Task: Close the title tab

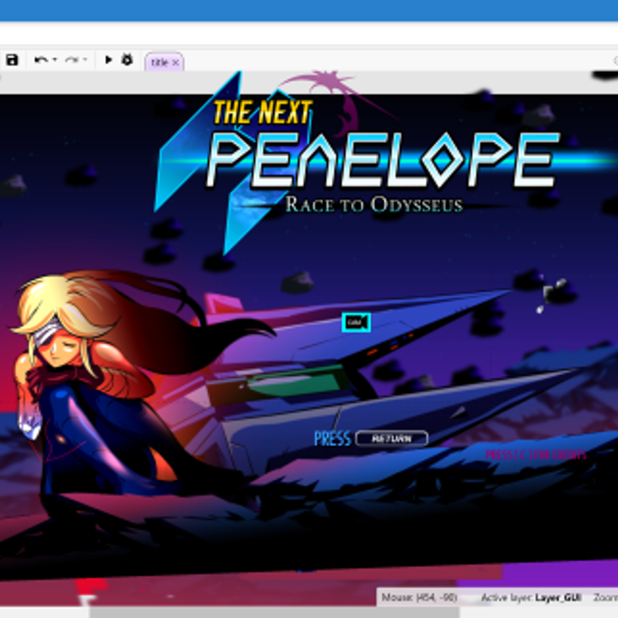Action: click(x=176, y=62)
